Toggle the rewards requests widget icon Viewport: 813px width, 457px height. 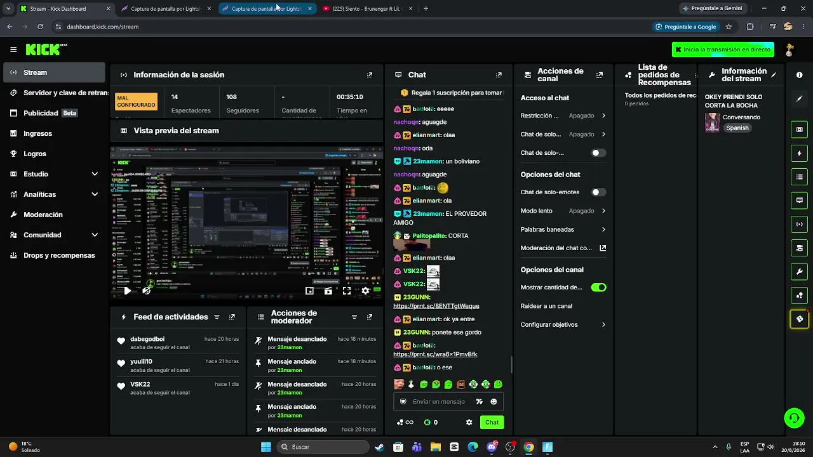(799, 295)
